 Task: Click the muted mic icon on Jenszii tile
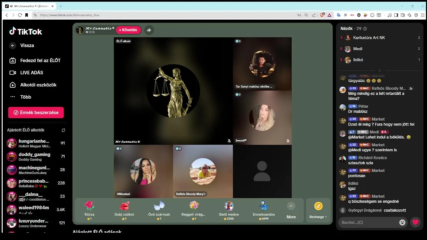point(288,141)
